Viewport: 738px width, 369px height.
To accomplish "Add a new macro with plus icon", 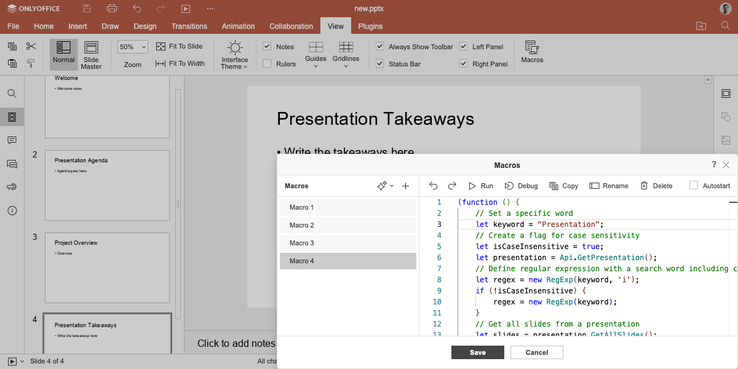I will point(406,186).
